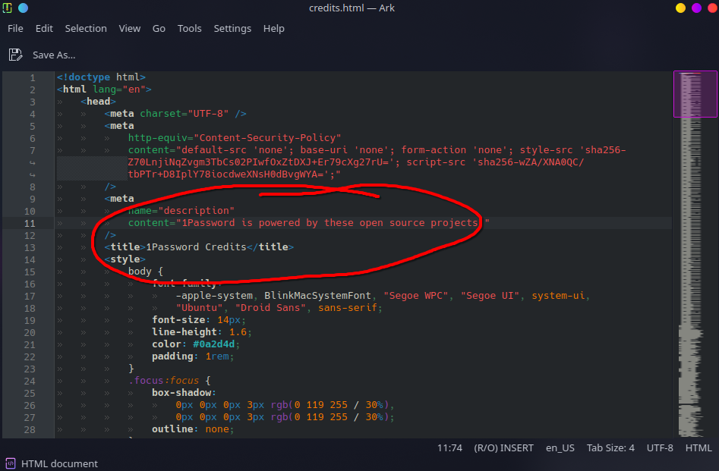Open the Tab Size: 4 selector
Screen dimensions: 719x471
click(610, 447)
